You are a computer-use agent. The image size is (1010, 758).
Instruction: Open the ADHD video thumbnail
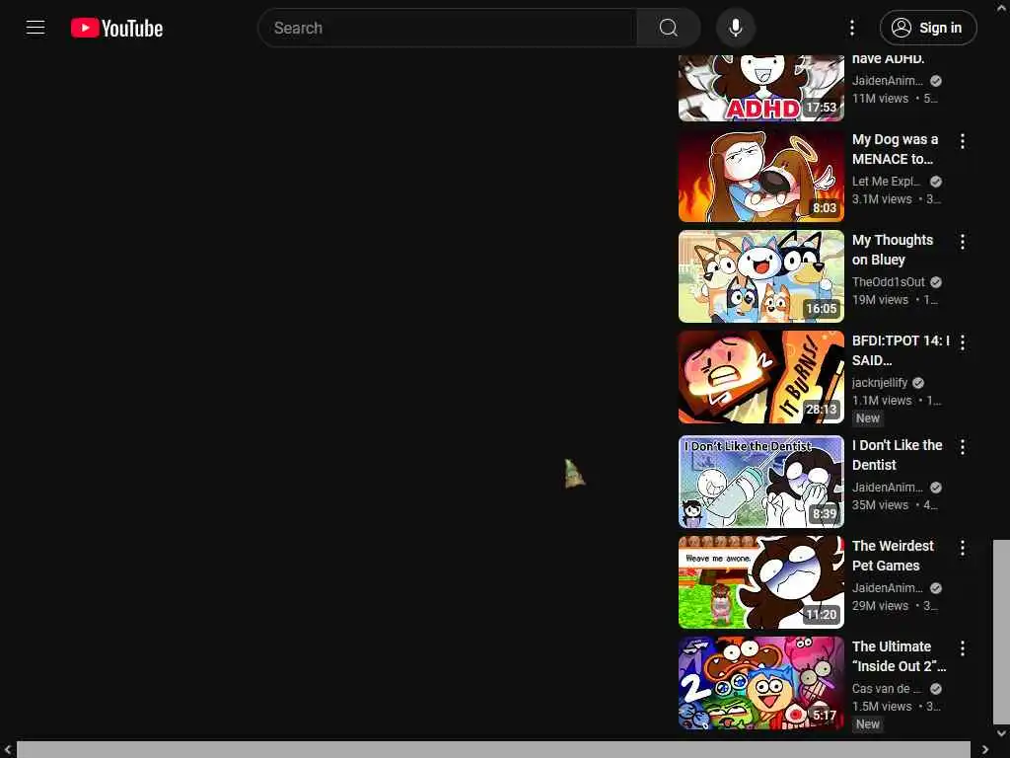coord(760,88)
